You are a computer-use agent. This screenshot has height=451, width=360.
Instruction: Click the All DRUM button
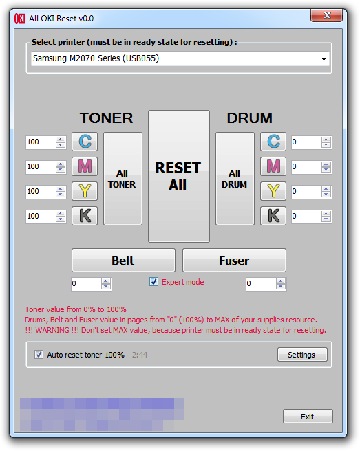pos(235,179)
